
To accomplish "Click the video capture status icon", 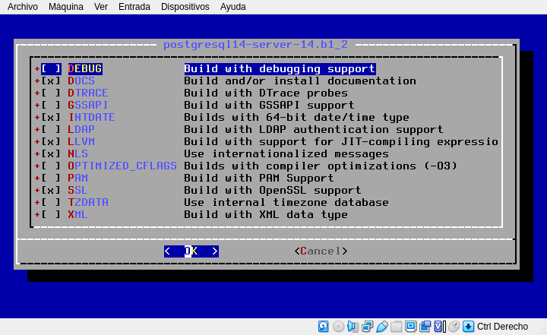I will (425, 327).
